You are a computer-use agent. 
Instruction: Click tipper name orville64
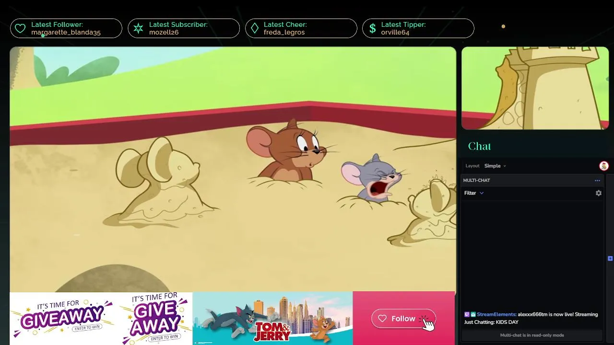[395, 32]
